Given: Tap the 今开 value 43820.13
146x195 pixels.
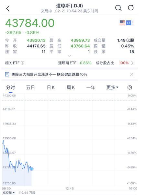Looking at the screenshot, I should 36,40.
